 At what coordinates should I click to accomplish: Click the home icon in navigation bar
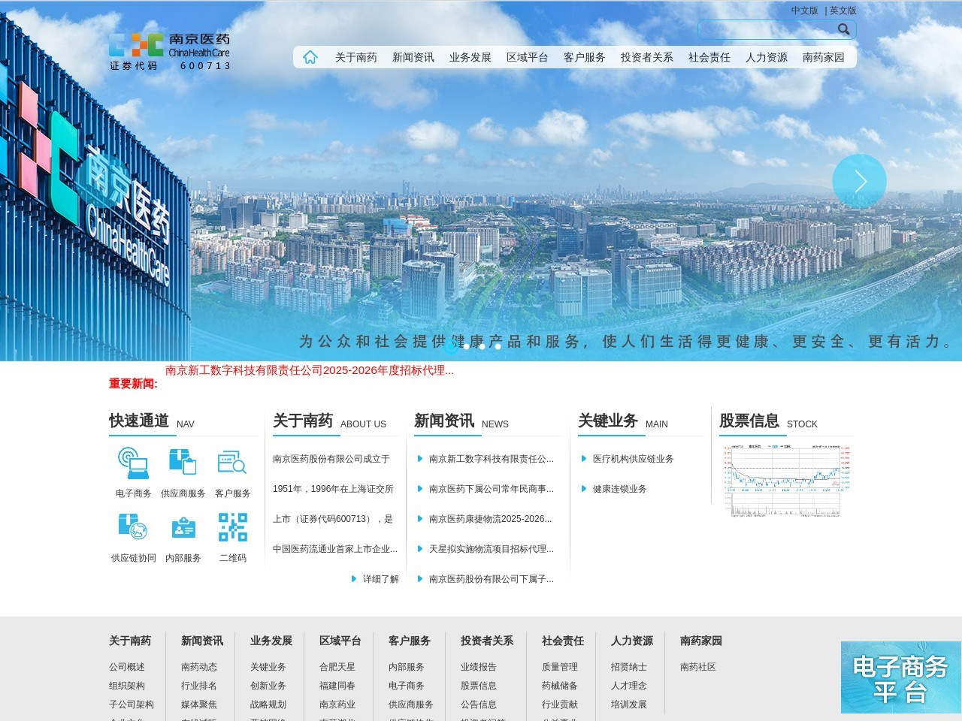point(310,57)
